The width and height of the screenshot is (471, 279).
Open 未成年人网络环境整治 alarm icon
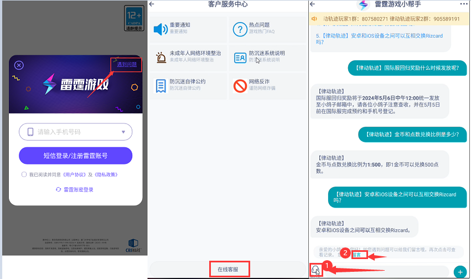click(x=161, y=58)
